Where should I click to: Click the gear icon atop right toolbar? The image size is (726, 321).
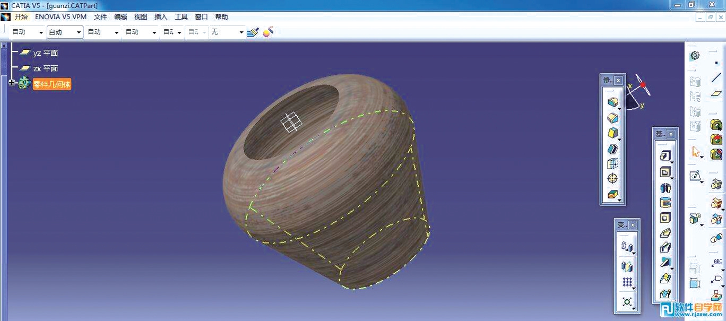[x=695, y=55]
